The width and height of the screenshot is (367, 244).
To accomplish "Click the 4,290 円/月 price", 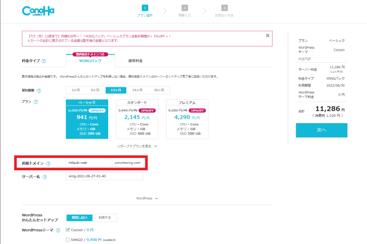I will (x=187, y=117).
